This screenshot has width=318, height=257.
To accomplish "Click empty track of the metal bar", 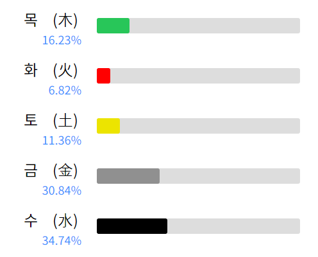I will 230,176.
